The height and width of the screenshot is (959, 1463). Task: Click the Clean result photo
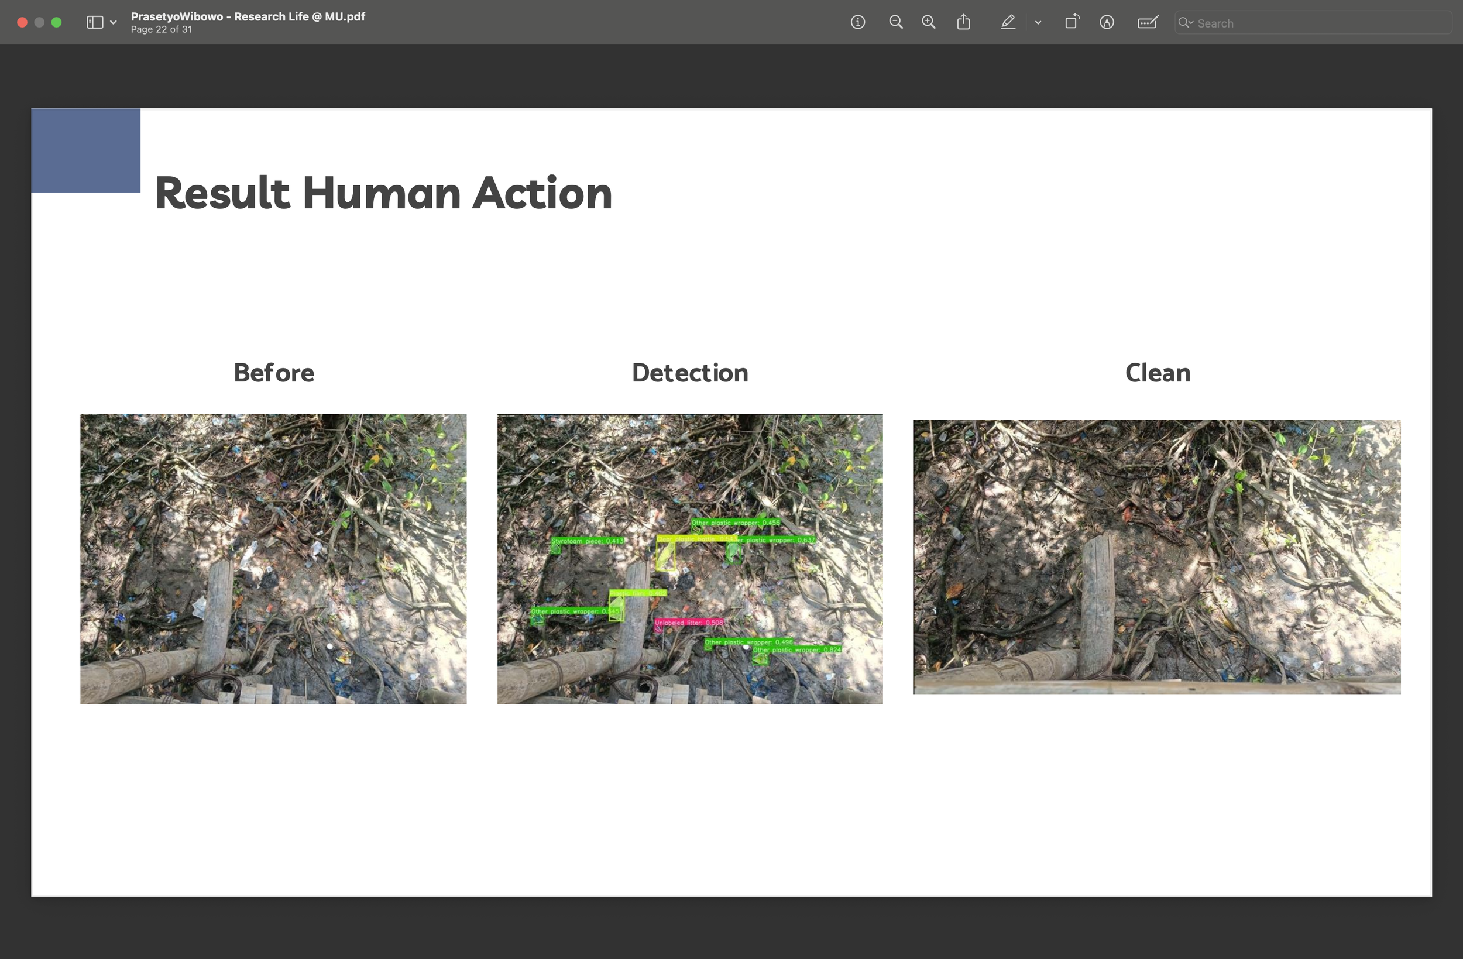1156,556
